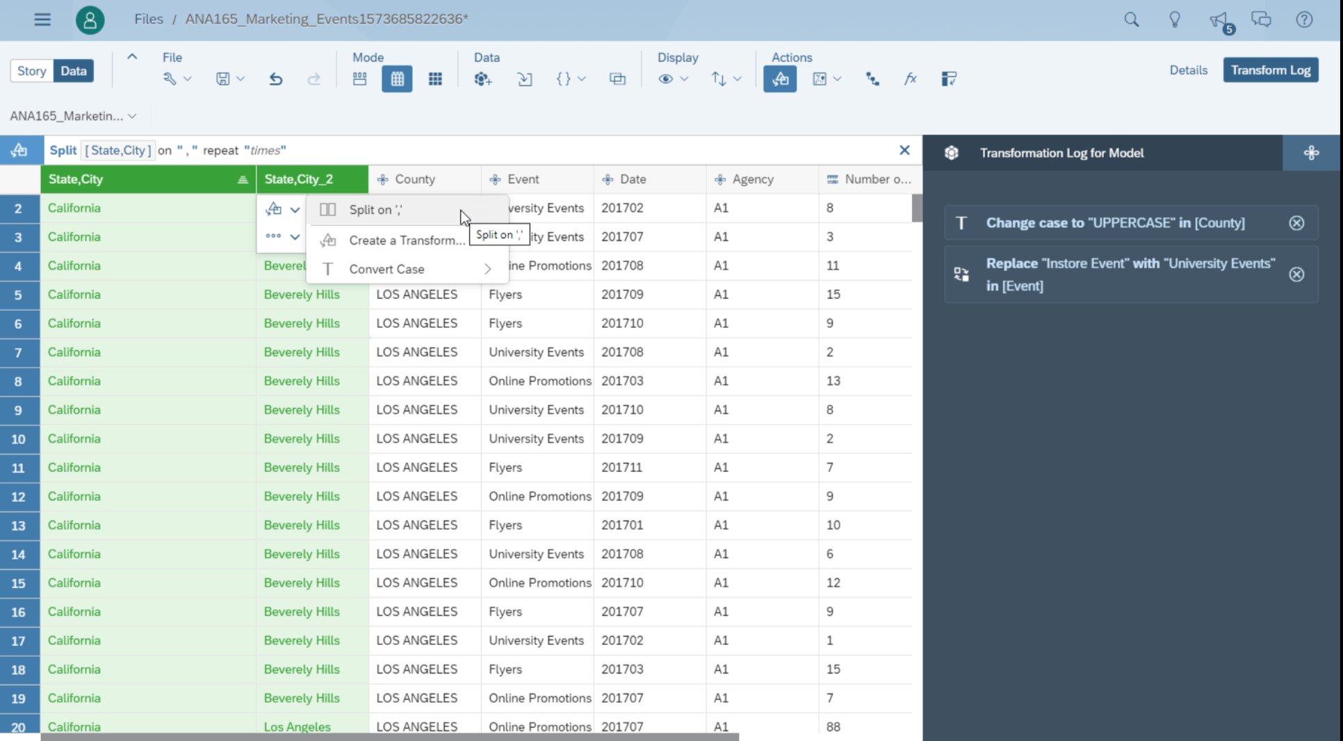Switch to Story view

(x=31, y=71)
